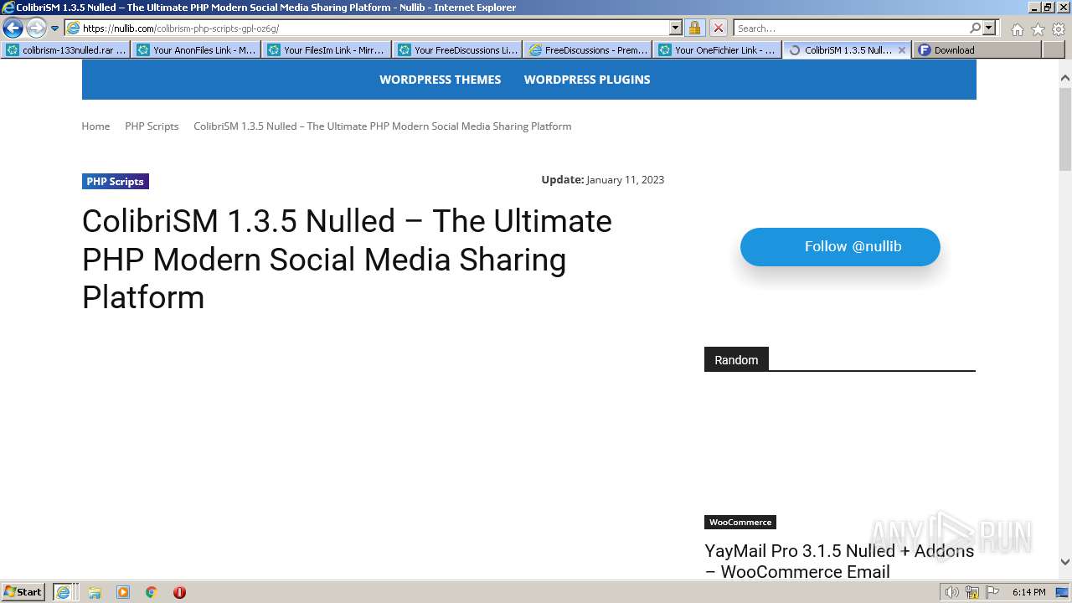Open Internet Explorer in taskbar
Viewport: 1072px width, 603px height.
pos(64,592)
